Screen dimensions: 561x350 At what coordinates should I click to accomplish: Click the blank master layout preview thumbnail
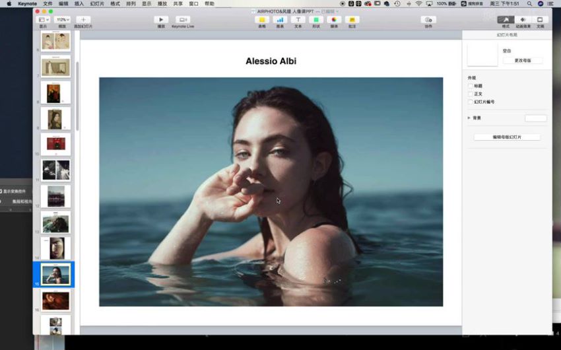click(482, 55)
